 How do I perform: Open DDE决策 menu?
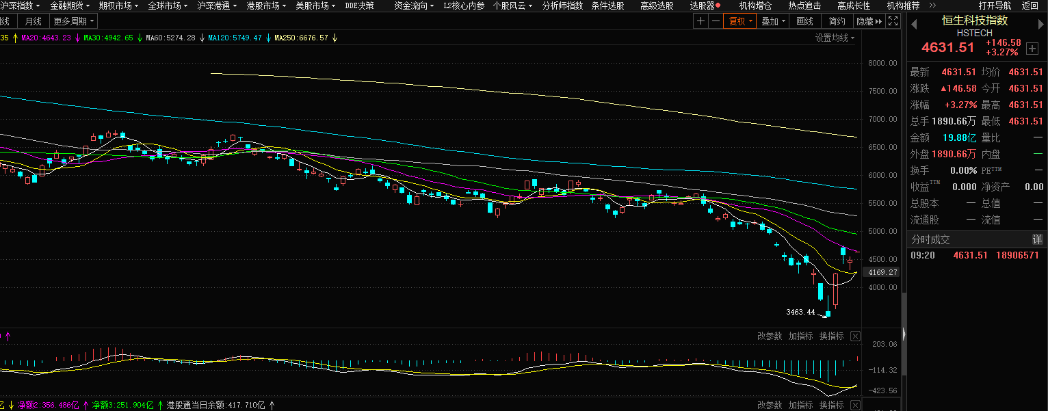click(x=359, y=5)
